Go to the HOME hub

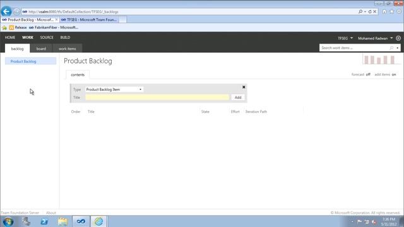(x=10, y=38)
